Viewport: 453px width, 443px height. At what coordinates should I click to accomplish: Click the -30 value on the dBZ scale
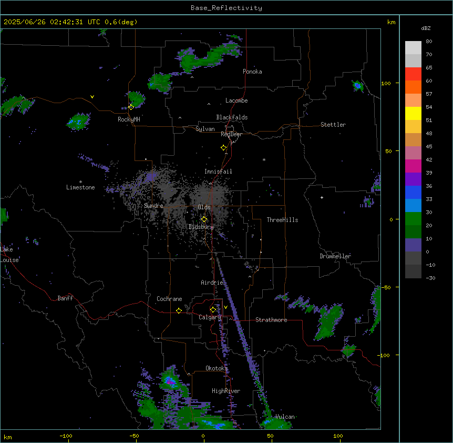(430, 278)
